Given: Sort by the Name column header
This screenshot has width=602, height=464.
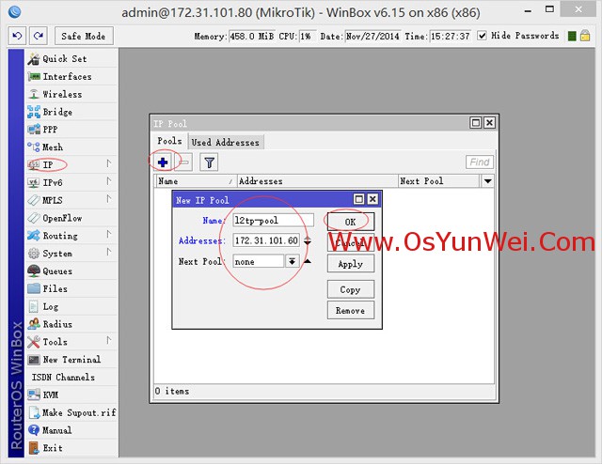Looking at the screenshot, I should tap(196, 181).
